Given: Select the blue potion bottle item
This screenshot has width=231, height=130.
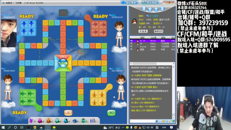Looking at the screenshot, I should click(75, 121).
